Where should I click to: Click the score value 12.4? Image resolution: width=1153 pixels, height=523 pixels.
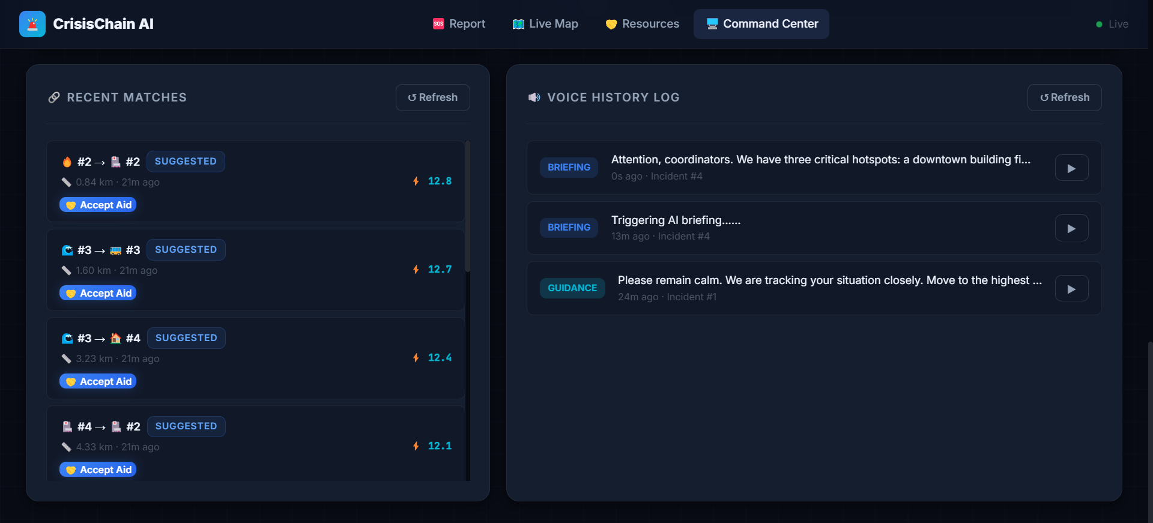(x=440, y=358)
